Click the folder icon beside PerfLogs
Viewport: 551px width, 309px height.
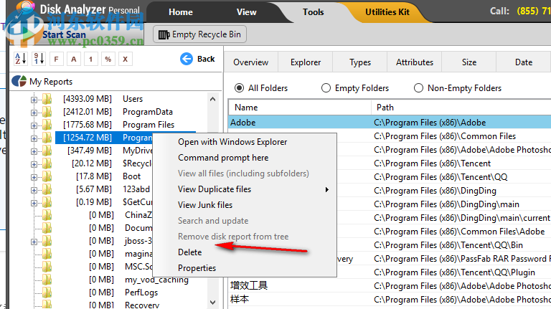(x=47, y=293)
